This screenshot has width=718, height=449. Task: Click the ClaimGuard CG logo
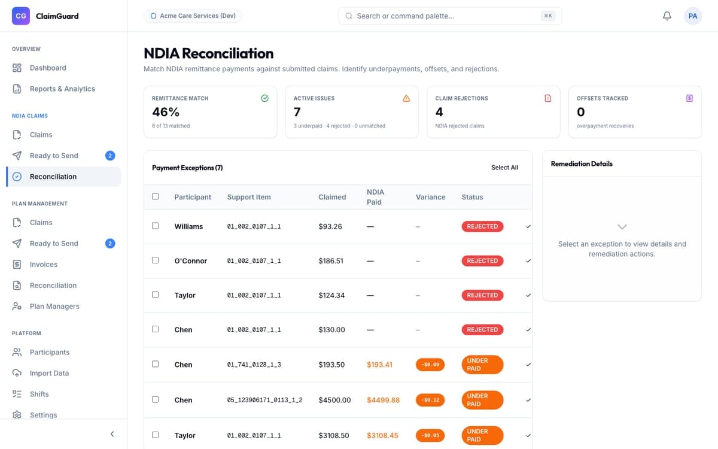point(21,16)
